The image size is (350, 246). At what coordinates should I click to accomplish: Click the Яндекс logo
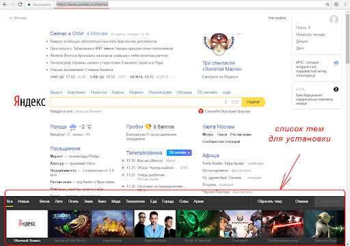[29, 101]
